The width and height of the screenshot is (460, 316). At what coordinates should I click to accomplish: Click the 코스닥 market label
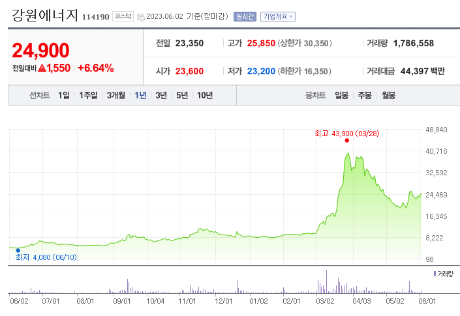[x=123, y=16]
